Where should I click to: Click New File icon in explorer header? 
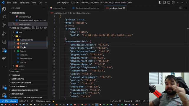pyautogui.click(x=33, y=28)
